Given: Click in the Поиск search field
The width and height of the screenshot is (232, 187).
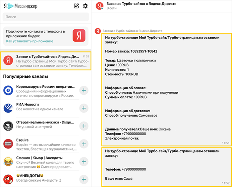Looking at the screenshot, I should click(x=45, y=17).
